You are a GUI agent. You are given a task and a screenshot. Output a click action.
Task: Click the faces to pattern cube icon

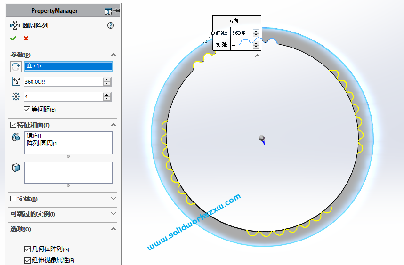[x=16, y=168]
